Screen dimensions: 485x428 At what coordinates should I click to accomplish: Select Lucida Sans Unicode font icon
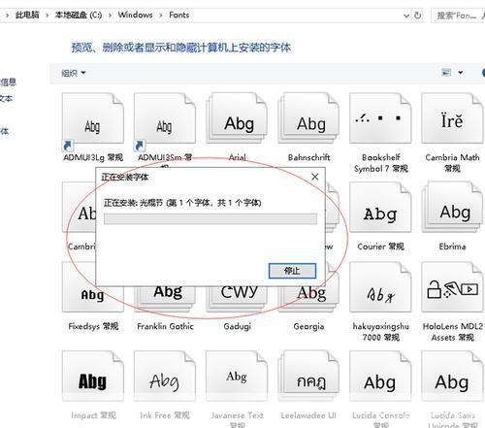[x=452, y=376]
